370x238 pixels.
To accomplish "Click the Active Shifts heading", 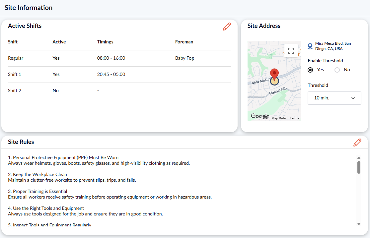I will tap(25, 26).
